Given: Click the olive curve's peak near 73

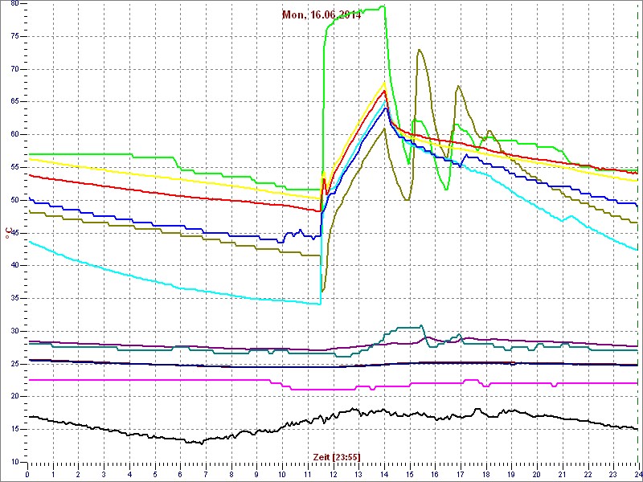Looking at the screenshot, I should [x=419, y=50].
